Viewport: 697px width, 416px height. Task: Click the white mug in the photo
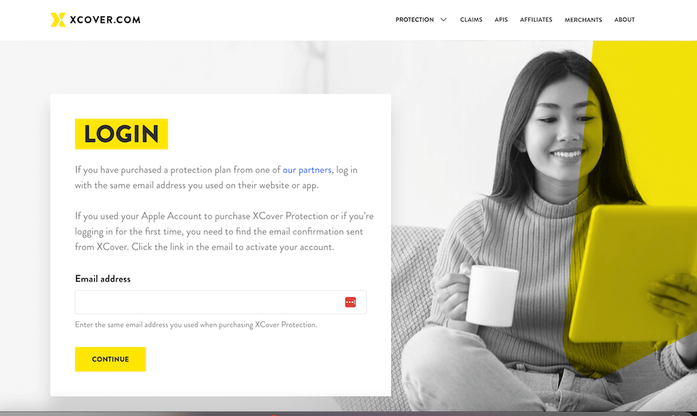491,295
